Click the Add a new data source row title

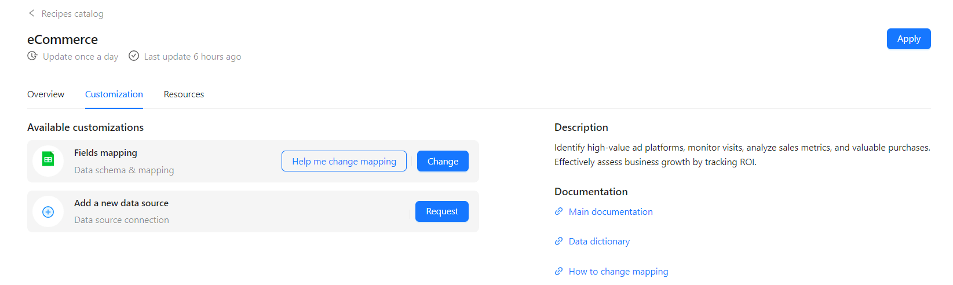121,203
